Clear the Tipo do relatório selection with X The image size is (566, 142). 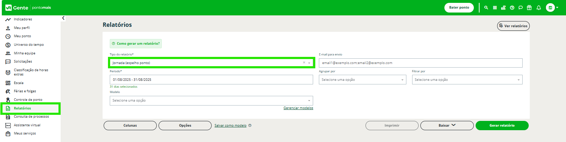[x=304, y=63]
